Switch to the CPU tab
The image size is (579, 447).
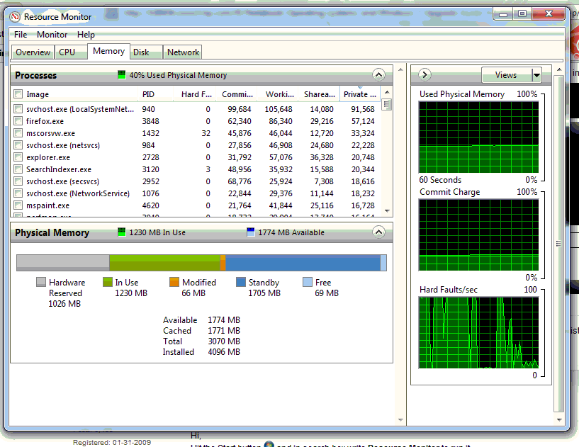(67, 52)
